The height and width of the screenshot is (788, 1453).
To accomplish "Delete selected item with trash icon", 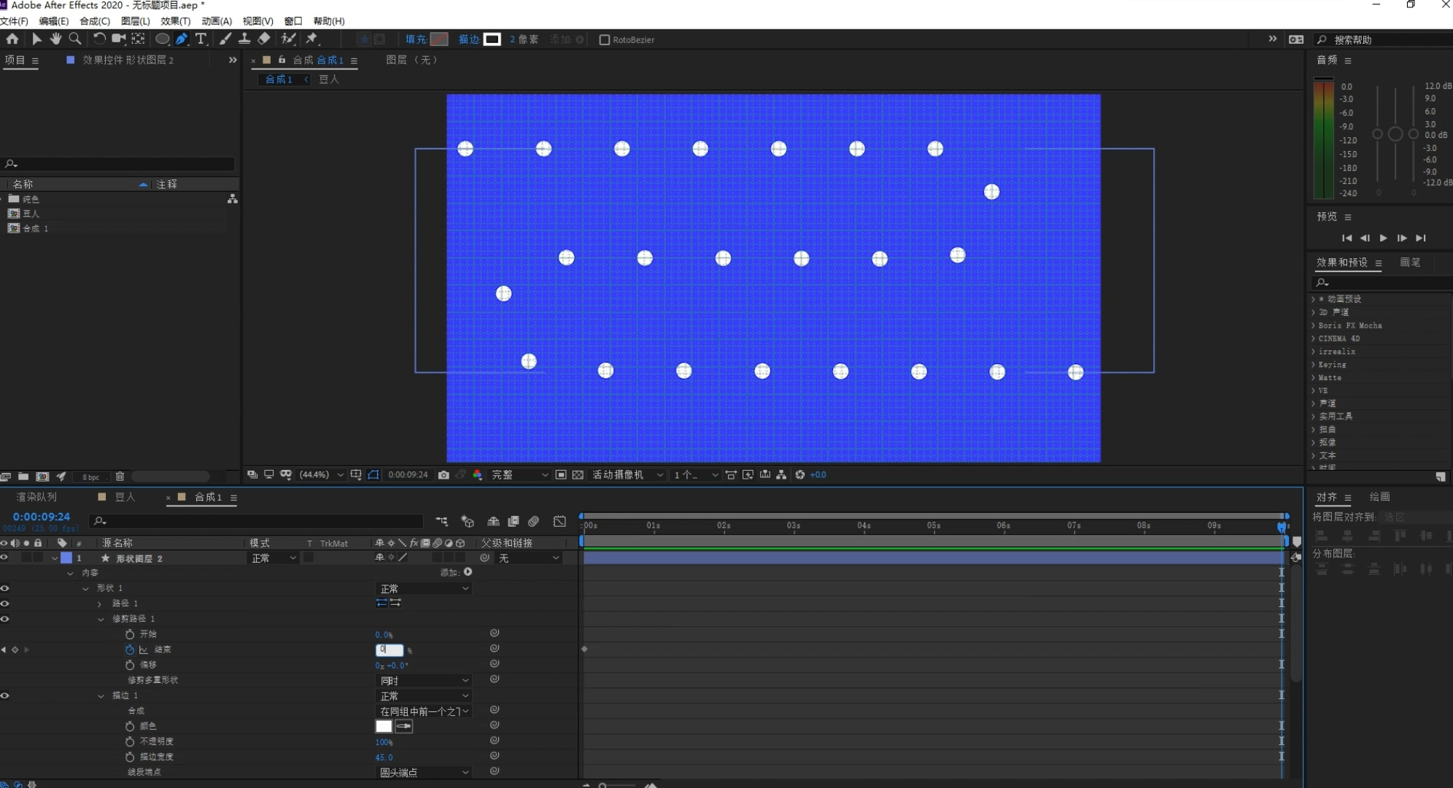I will pyautogui.click(x=120, y=476).
